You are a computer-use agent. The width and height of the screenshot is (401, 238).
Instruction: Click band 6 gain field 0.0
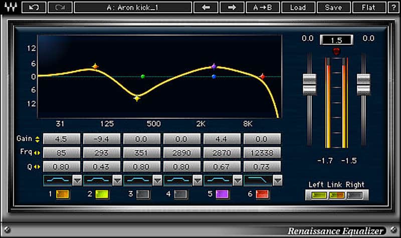point(262,139)
